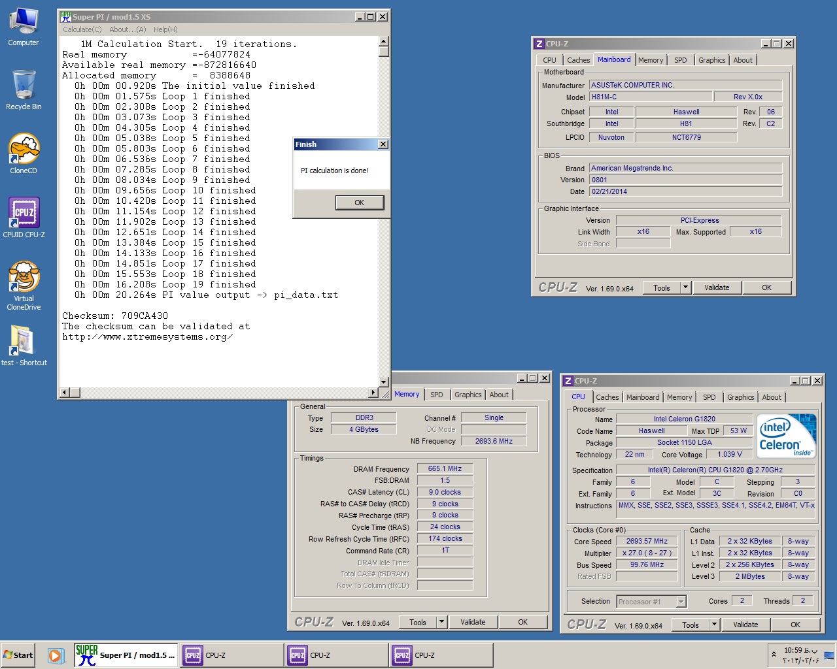Switch to Super PI in the taskbar
This screenshot has width=837, height=669.
coord(126,655)
